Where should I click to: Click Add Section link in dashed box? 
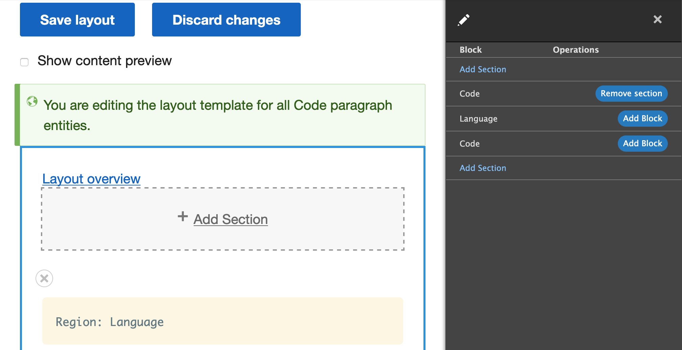tap(230, 220)
